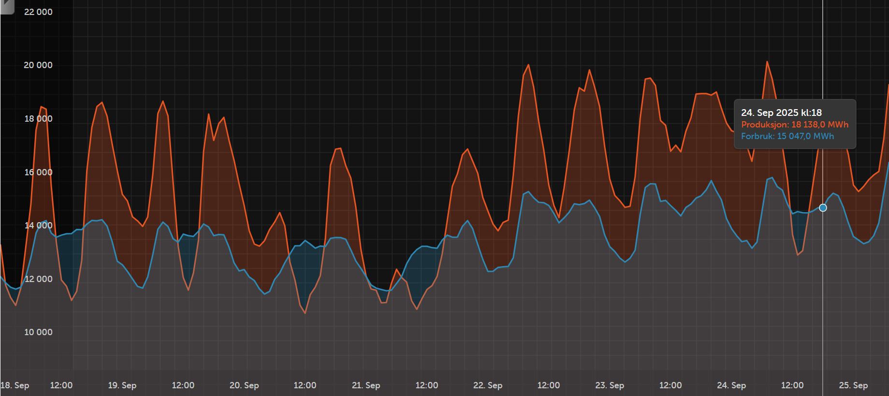Click the gray arrow button in chart corner

tap(7, 6)
